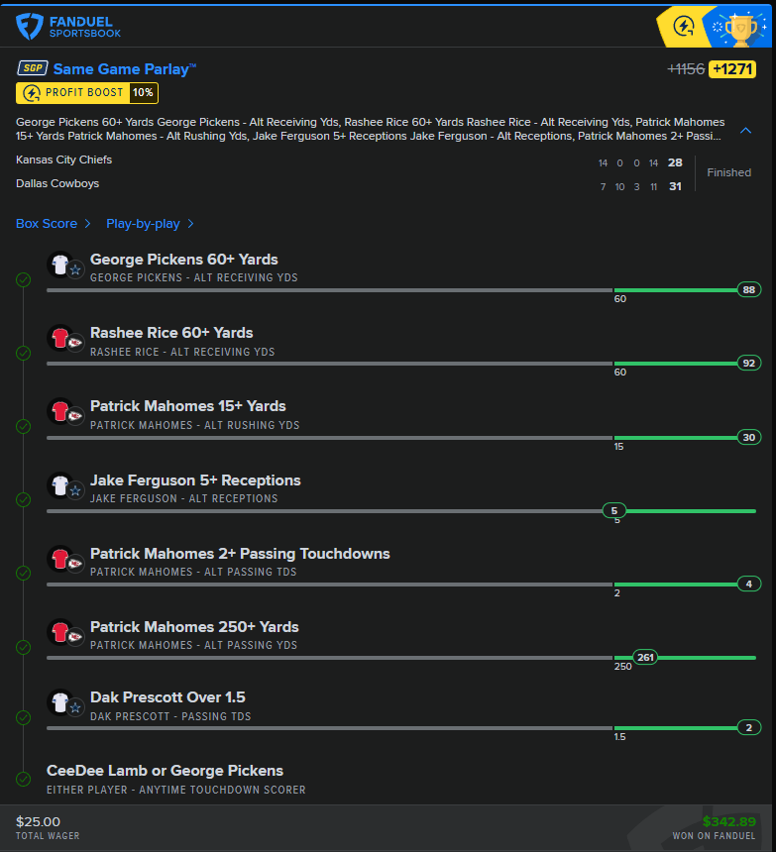Click the 1.5 threshold label under Dak Prescott
The image size is (776, 852).
click(x=619, y=737)
